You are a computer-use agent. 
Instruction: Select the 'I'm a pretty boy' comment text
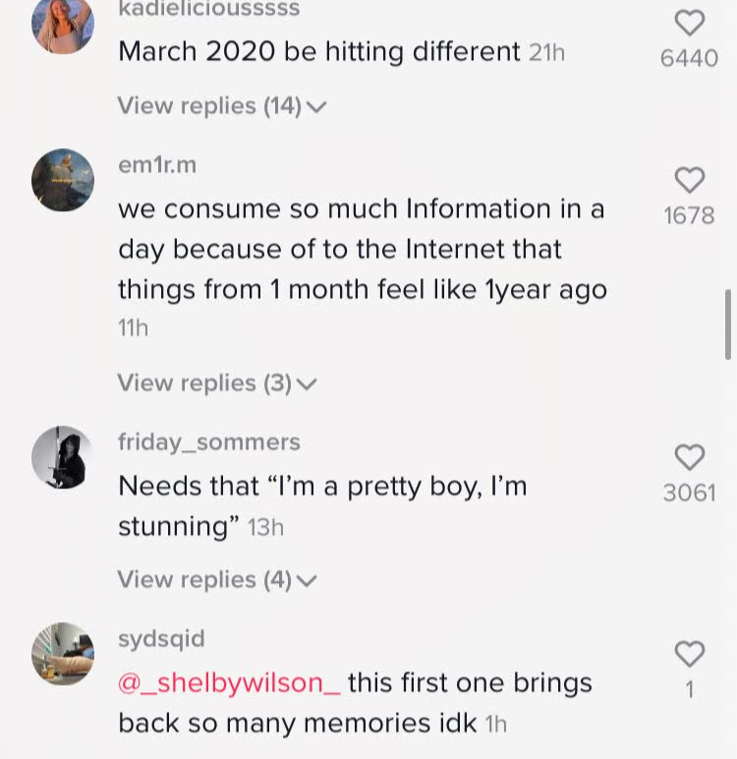322,505
